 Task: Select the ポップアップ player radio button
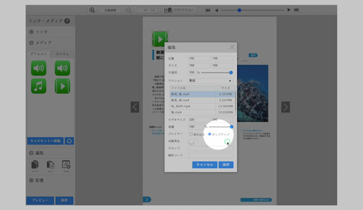pos(210,134)
